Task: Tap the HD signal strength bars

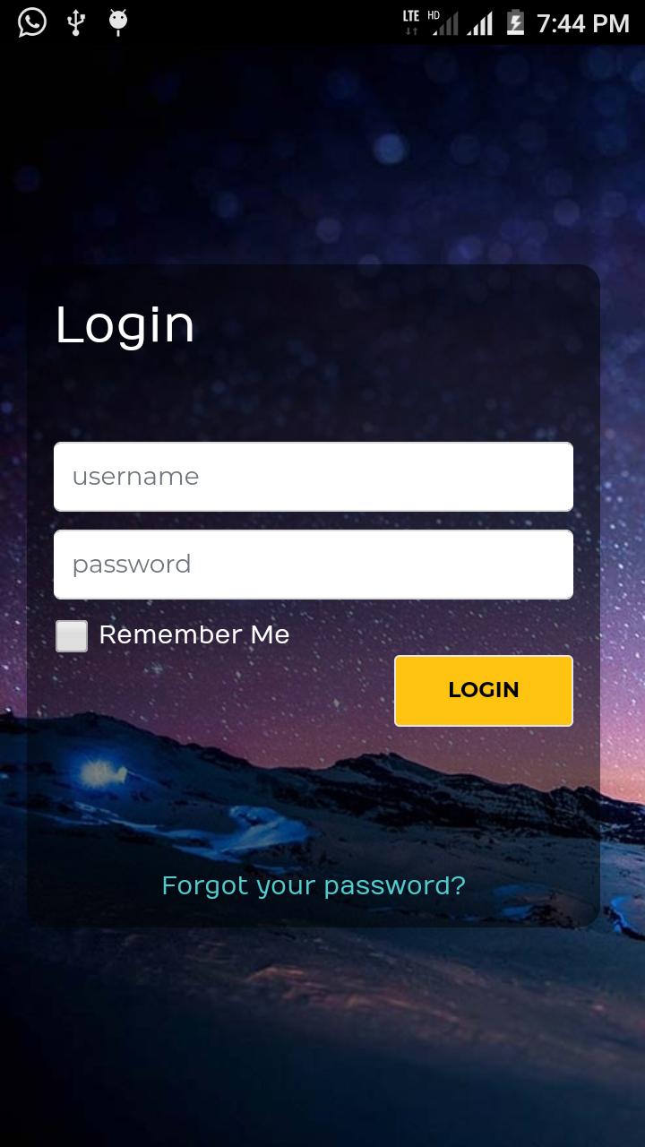Action: [x=443, y=22]
